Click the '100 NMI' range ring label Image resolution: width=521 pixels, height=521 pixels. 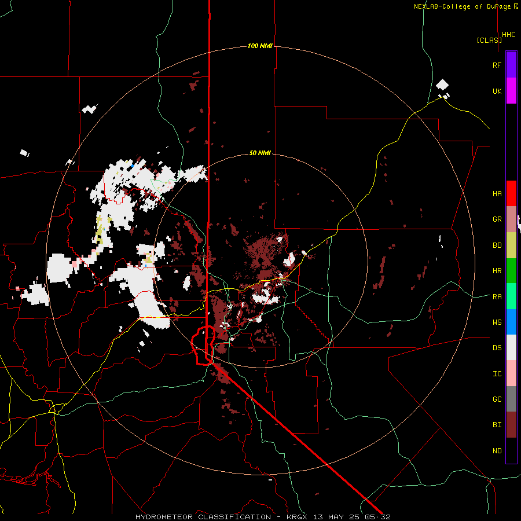coord(260,46)
